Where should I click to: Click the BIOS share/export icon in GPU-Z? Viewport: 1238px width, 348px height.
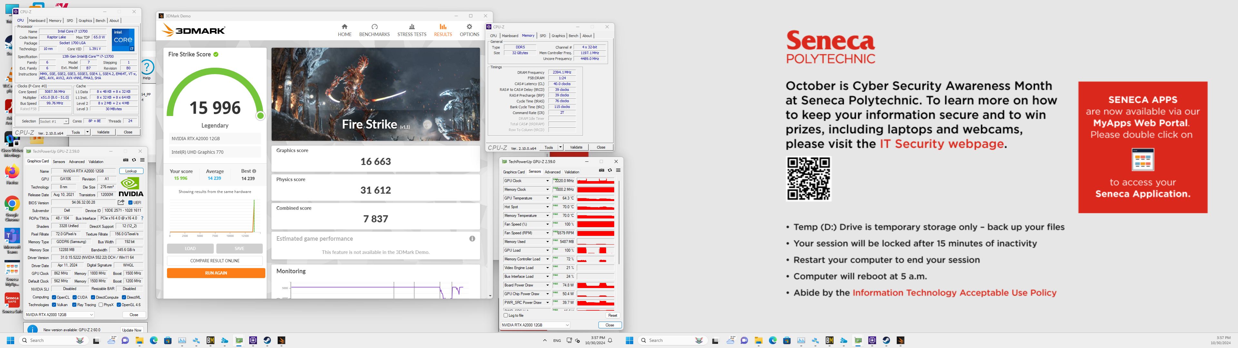[121, 202]
